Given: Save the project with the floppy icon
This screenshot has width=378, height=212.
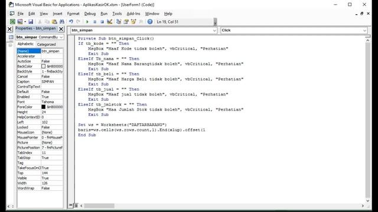Looking at the screenshot, I should (x=31, y=22).
